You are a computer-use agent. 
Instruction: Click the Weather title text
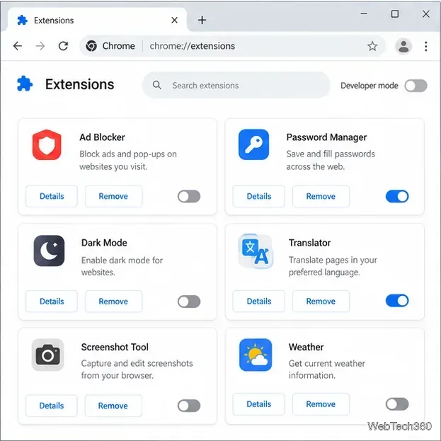(x=306, y=347)
